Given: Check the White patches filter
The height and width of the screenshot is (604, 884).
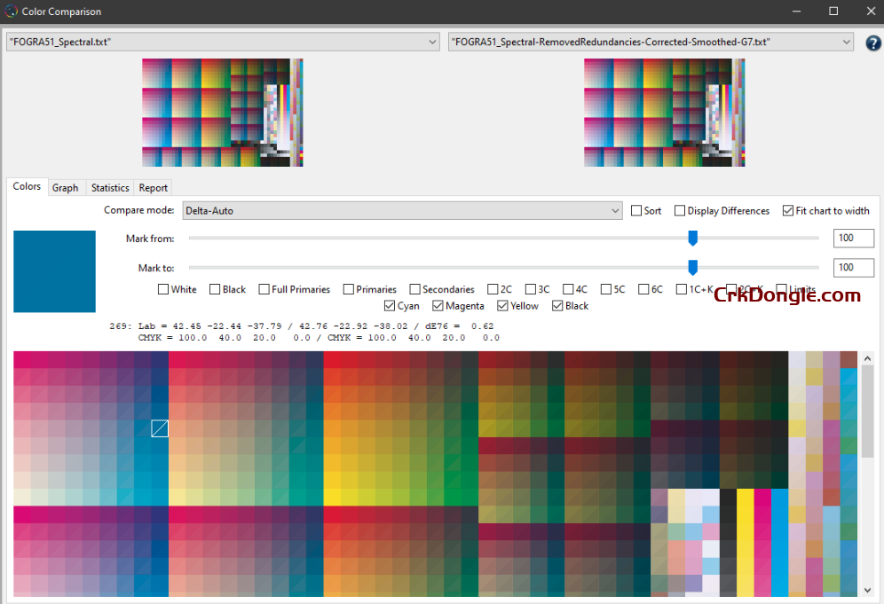Looking at the screenshot, I should click(x=163, y=288).
